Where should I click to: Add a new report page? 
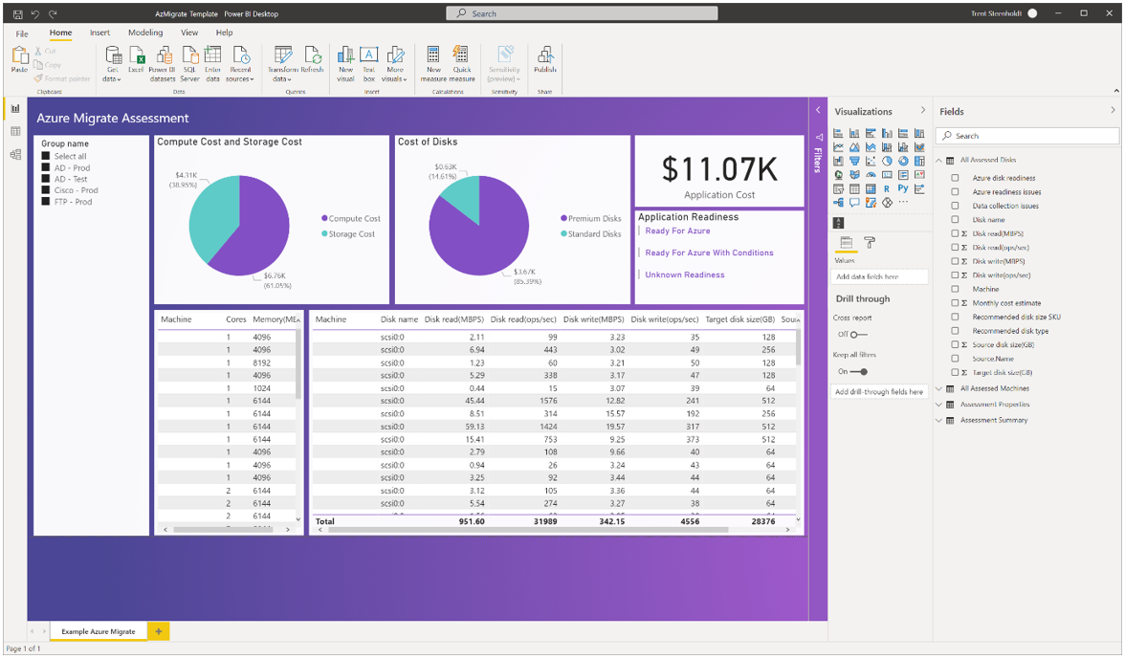(x=159, y=631)
